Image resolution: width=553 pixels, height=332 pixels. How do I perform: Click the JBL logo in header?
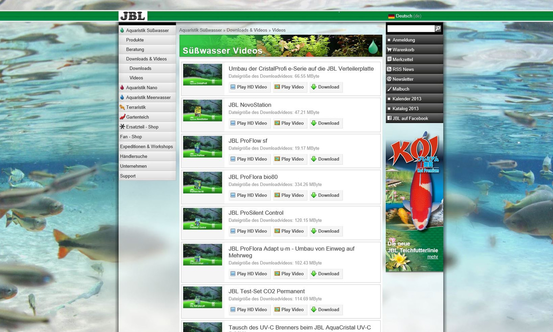[x=133, y=16]
